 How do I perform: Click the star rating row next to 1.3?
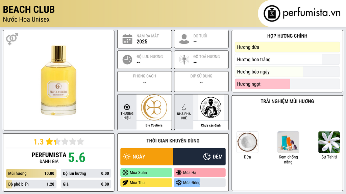[x=65, y=141]
